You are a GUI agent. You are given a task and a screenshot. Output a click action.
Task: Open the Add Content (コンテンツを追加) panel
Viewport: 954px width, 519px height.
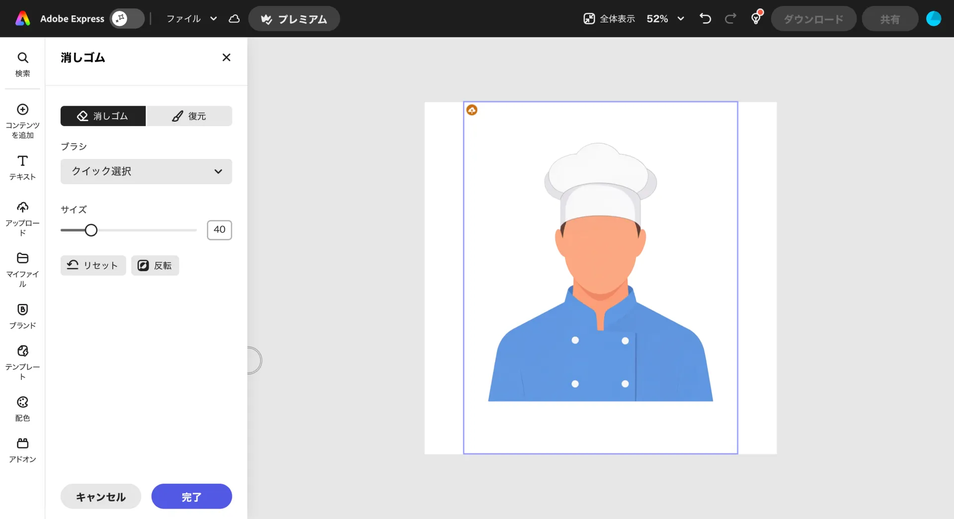click(x=22, y=121)
